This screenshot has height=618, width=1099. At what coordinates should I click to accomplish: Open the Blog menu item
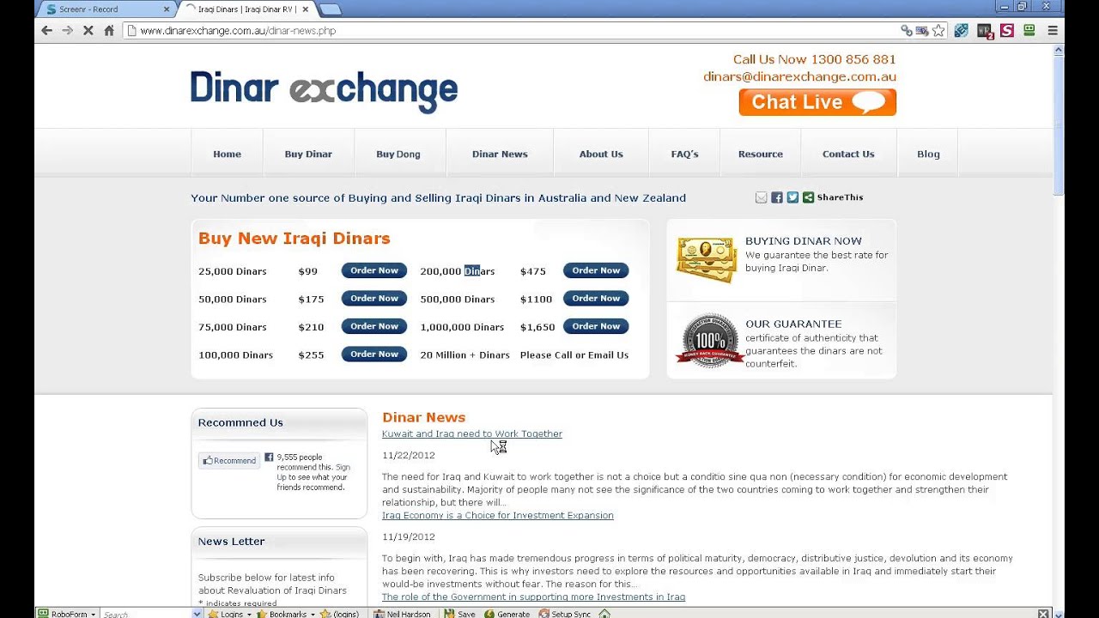click(928, 154)
